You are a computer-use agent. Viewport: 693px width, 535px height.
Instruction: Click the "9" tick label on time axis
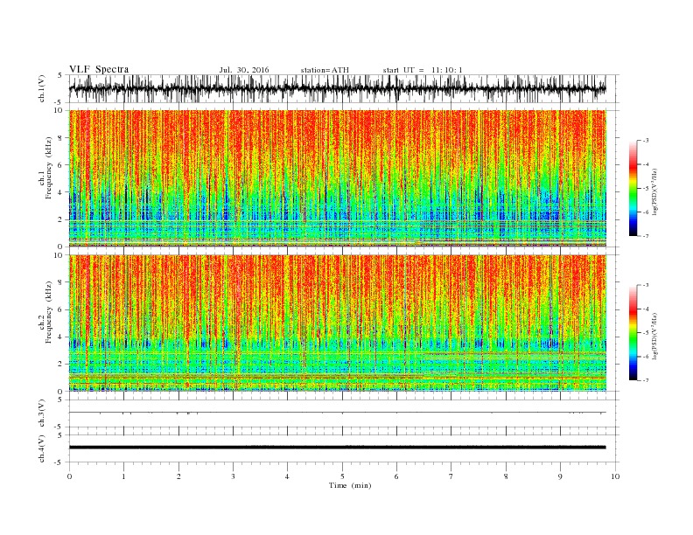[x=560, y=476]
